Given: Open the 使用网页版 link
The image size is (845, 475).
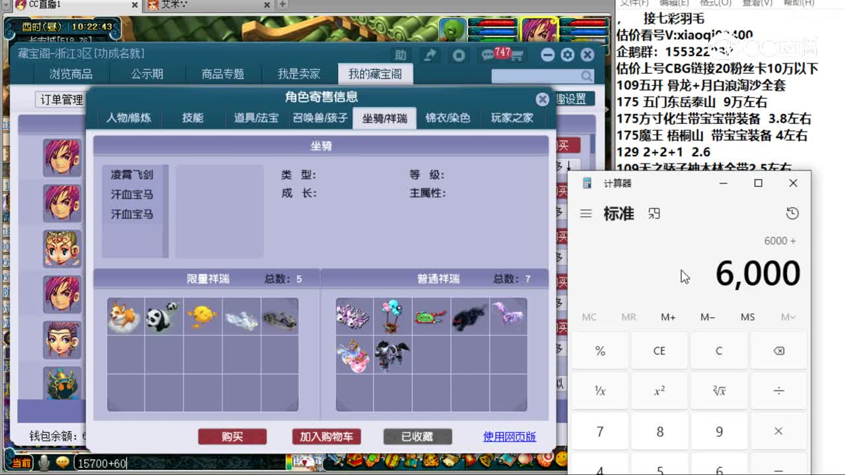Looking at the screenshot, I should (509, 436).
